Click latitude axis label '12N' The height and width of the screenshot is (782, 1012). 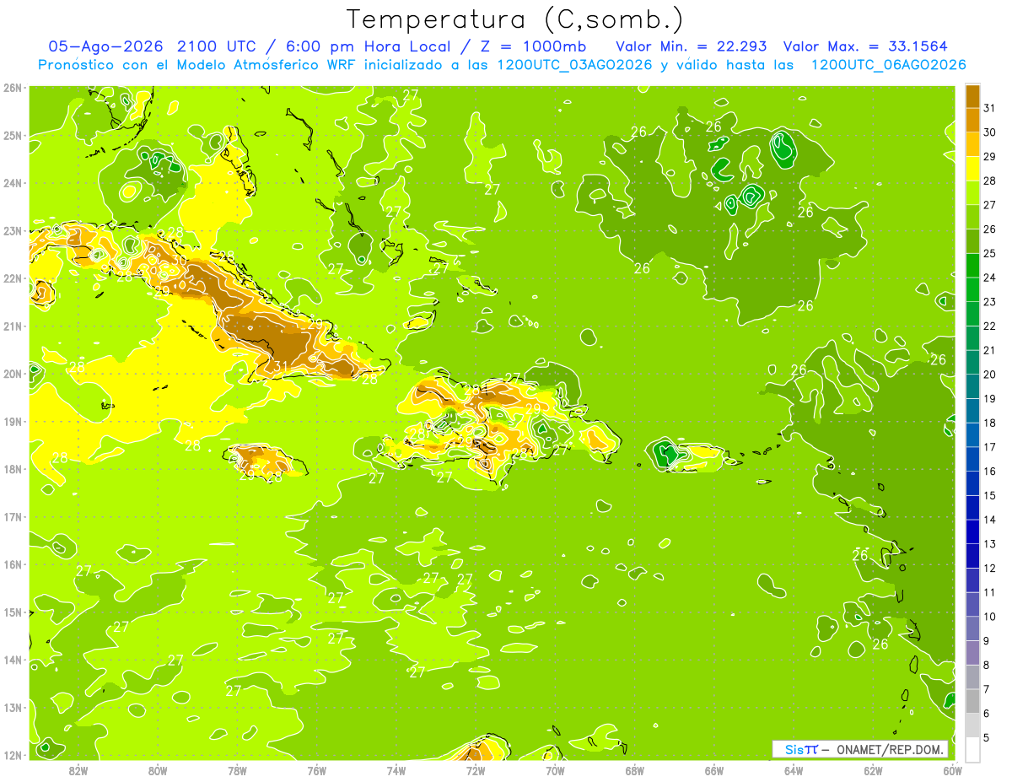[x=12, y=755]
